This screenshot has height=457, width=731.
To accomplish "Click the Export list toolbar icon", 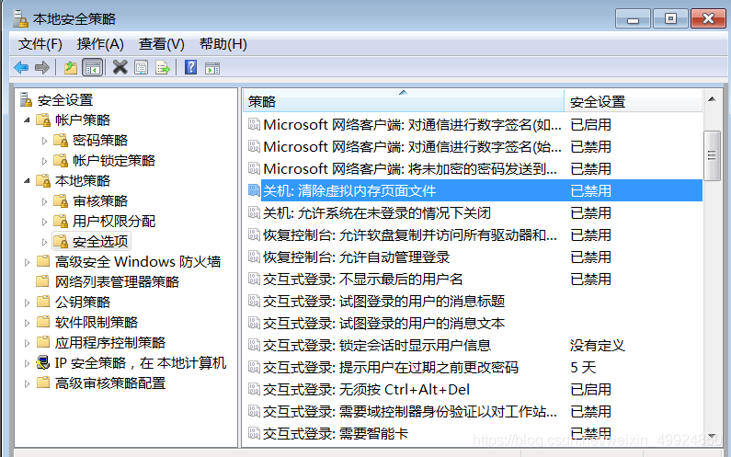I will point(163,67).
